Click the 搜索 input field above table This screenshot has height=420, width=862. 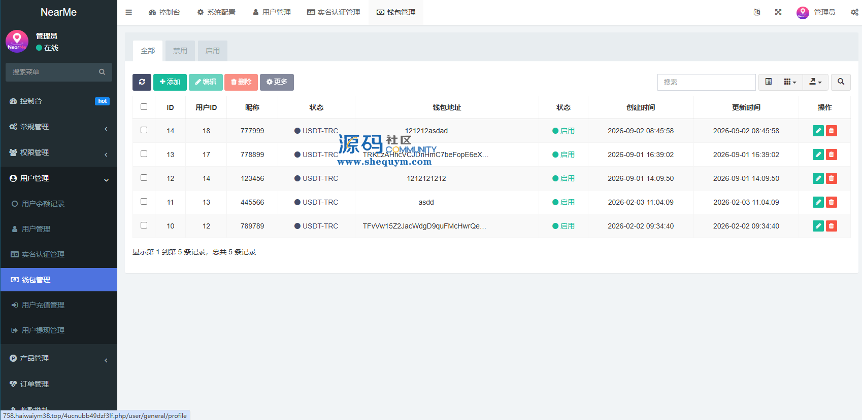[x=706, y=82]
